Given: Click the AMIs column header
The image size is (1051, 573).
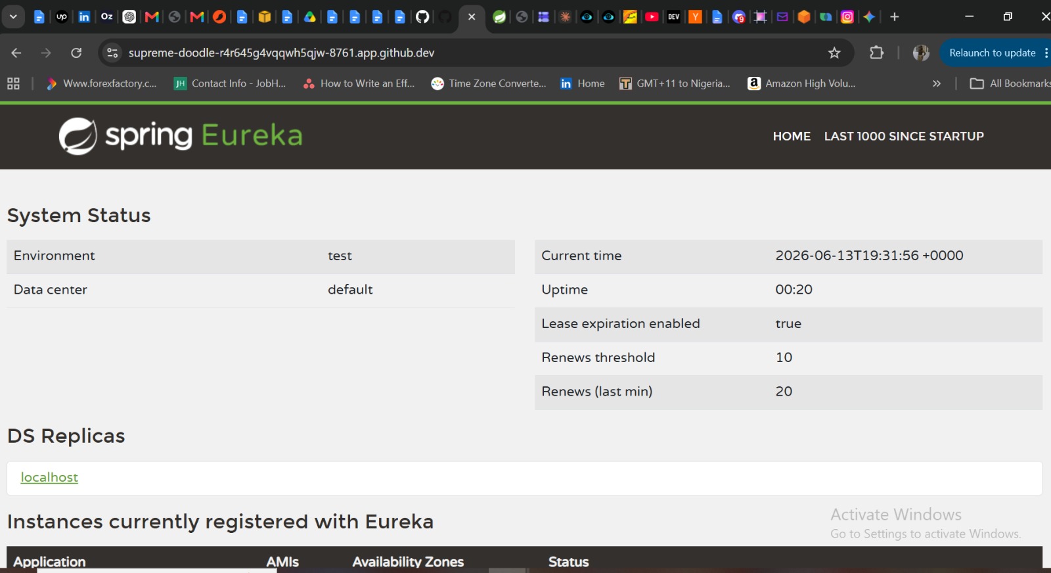Looking at the screenshot, I should [282, 562].
